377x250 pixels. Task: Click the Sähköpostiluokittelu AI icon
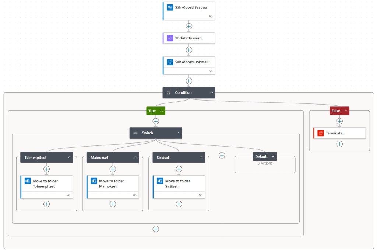(170, 62)
